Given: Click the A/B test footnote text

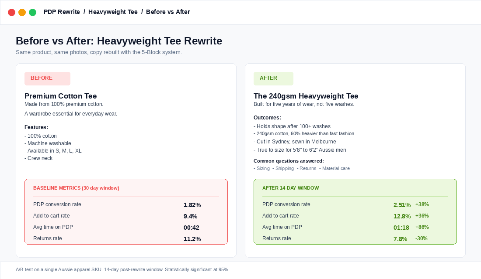Looking at the screenshot, I should point(123,269).
